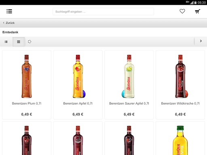
Task: Click the search field Suchbegriff eingeben
Action: coord(103,12)
